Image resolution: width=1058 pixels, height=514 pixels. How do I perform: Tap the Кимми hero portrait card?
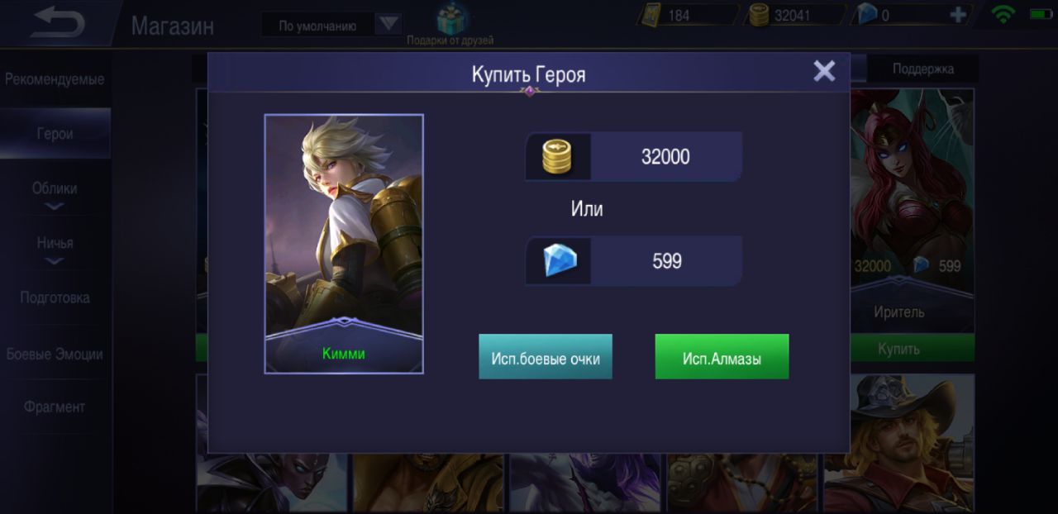tap(344, 244)
